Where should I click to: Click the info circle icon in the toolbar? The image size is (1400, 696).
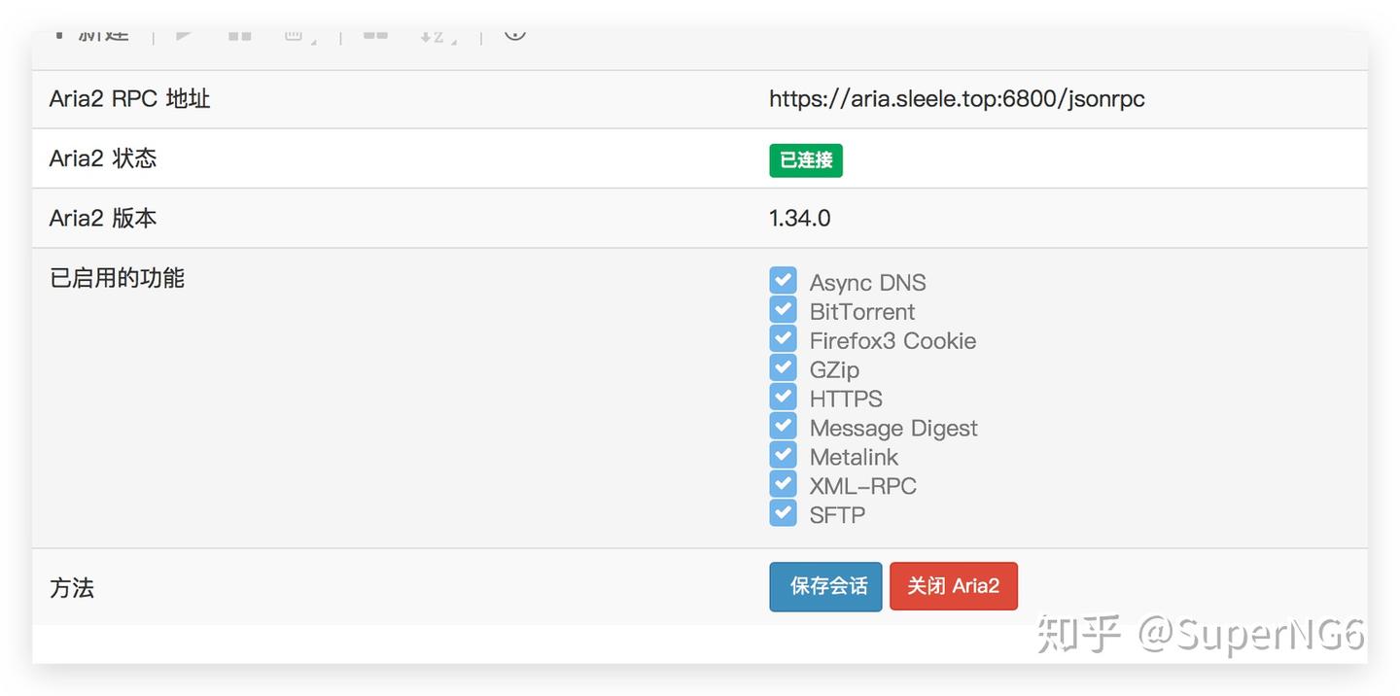click(515, 32)
